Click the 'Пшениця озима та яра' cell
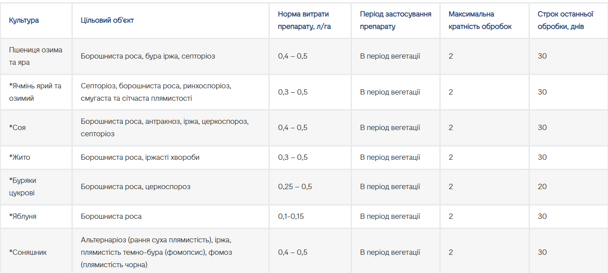 (x=36, y=56)
